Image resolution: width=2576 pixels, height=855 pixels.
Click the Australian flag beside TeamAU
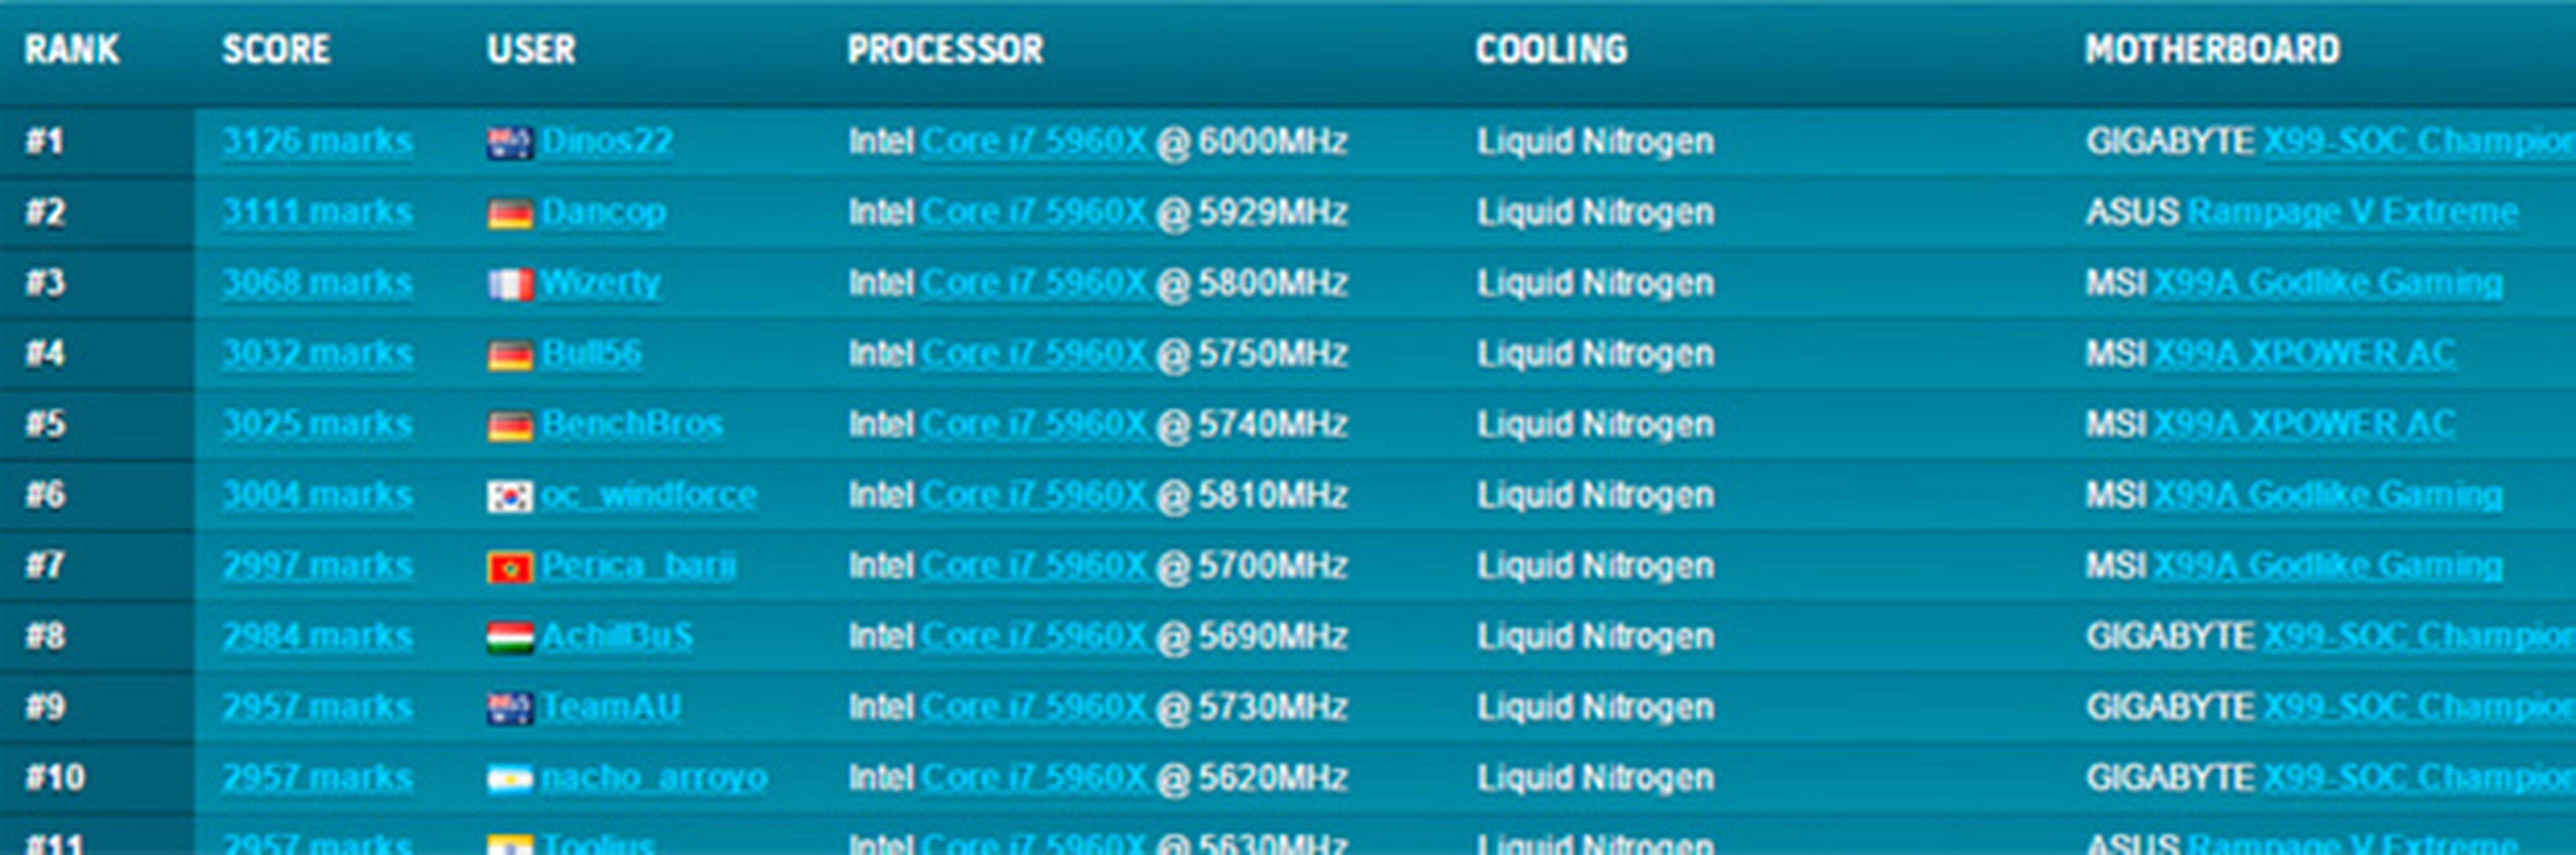tap(510, 709)
